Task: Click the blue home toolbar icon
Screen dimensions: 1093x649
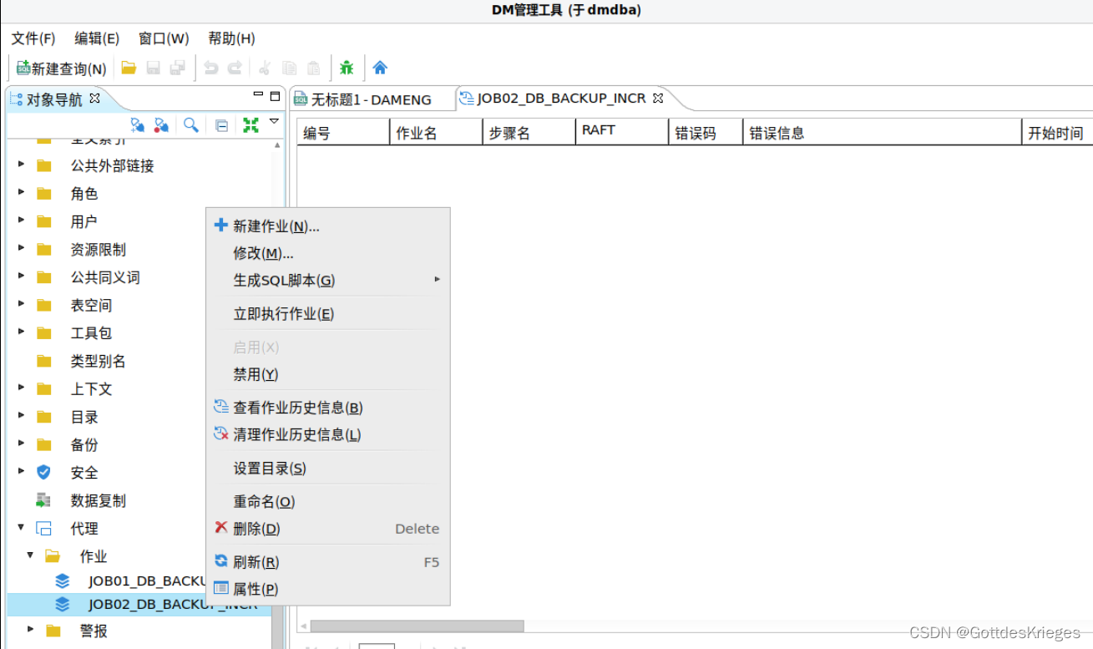Action: (x=380, y=68)
